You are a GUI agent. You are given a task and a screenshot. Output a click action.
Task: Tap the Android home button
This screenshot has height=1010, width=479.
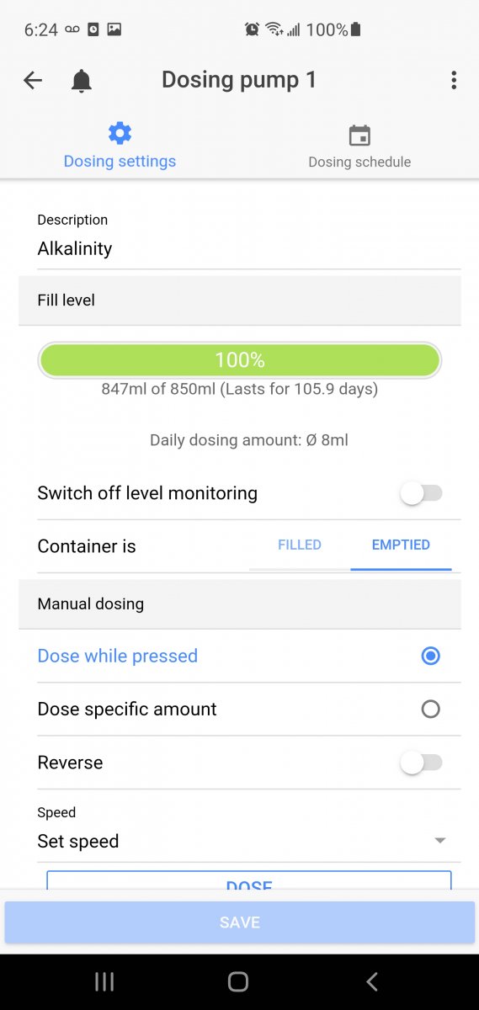(239, 981)
